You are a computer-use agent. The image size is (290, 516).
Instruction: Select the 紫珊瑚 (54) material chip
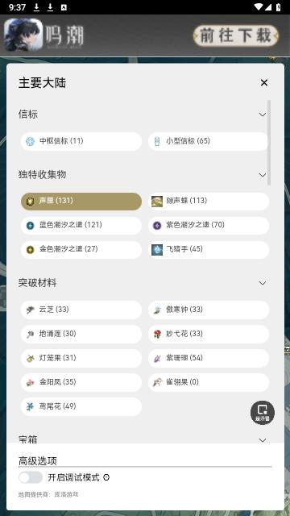click(x=209, y=358)
